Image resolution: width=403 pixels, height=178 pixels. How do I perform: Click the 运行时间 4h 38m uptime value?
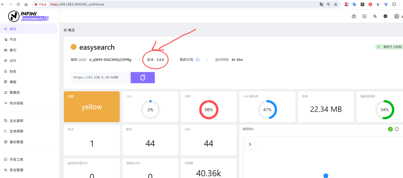tap(237, 60)
